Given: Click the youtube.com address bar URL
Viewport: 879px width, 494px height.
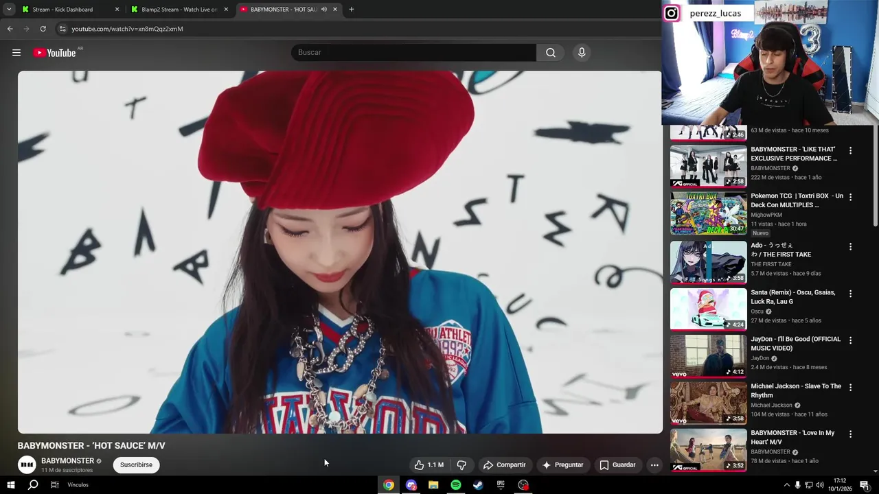Looking at the screenshot, I should [x=127, y=29].
